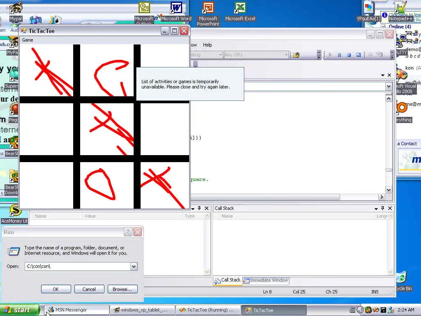Image resolution: width=421 pixels, height=316 pixels.
Task: Click the editor vertical scrollbar up arrow
Action: [x=389, y=98]
